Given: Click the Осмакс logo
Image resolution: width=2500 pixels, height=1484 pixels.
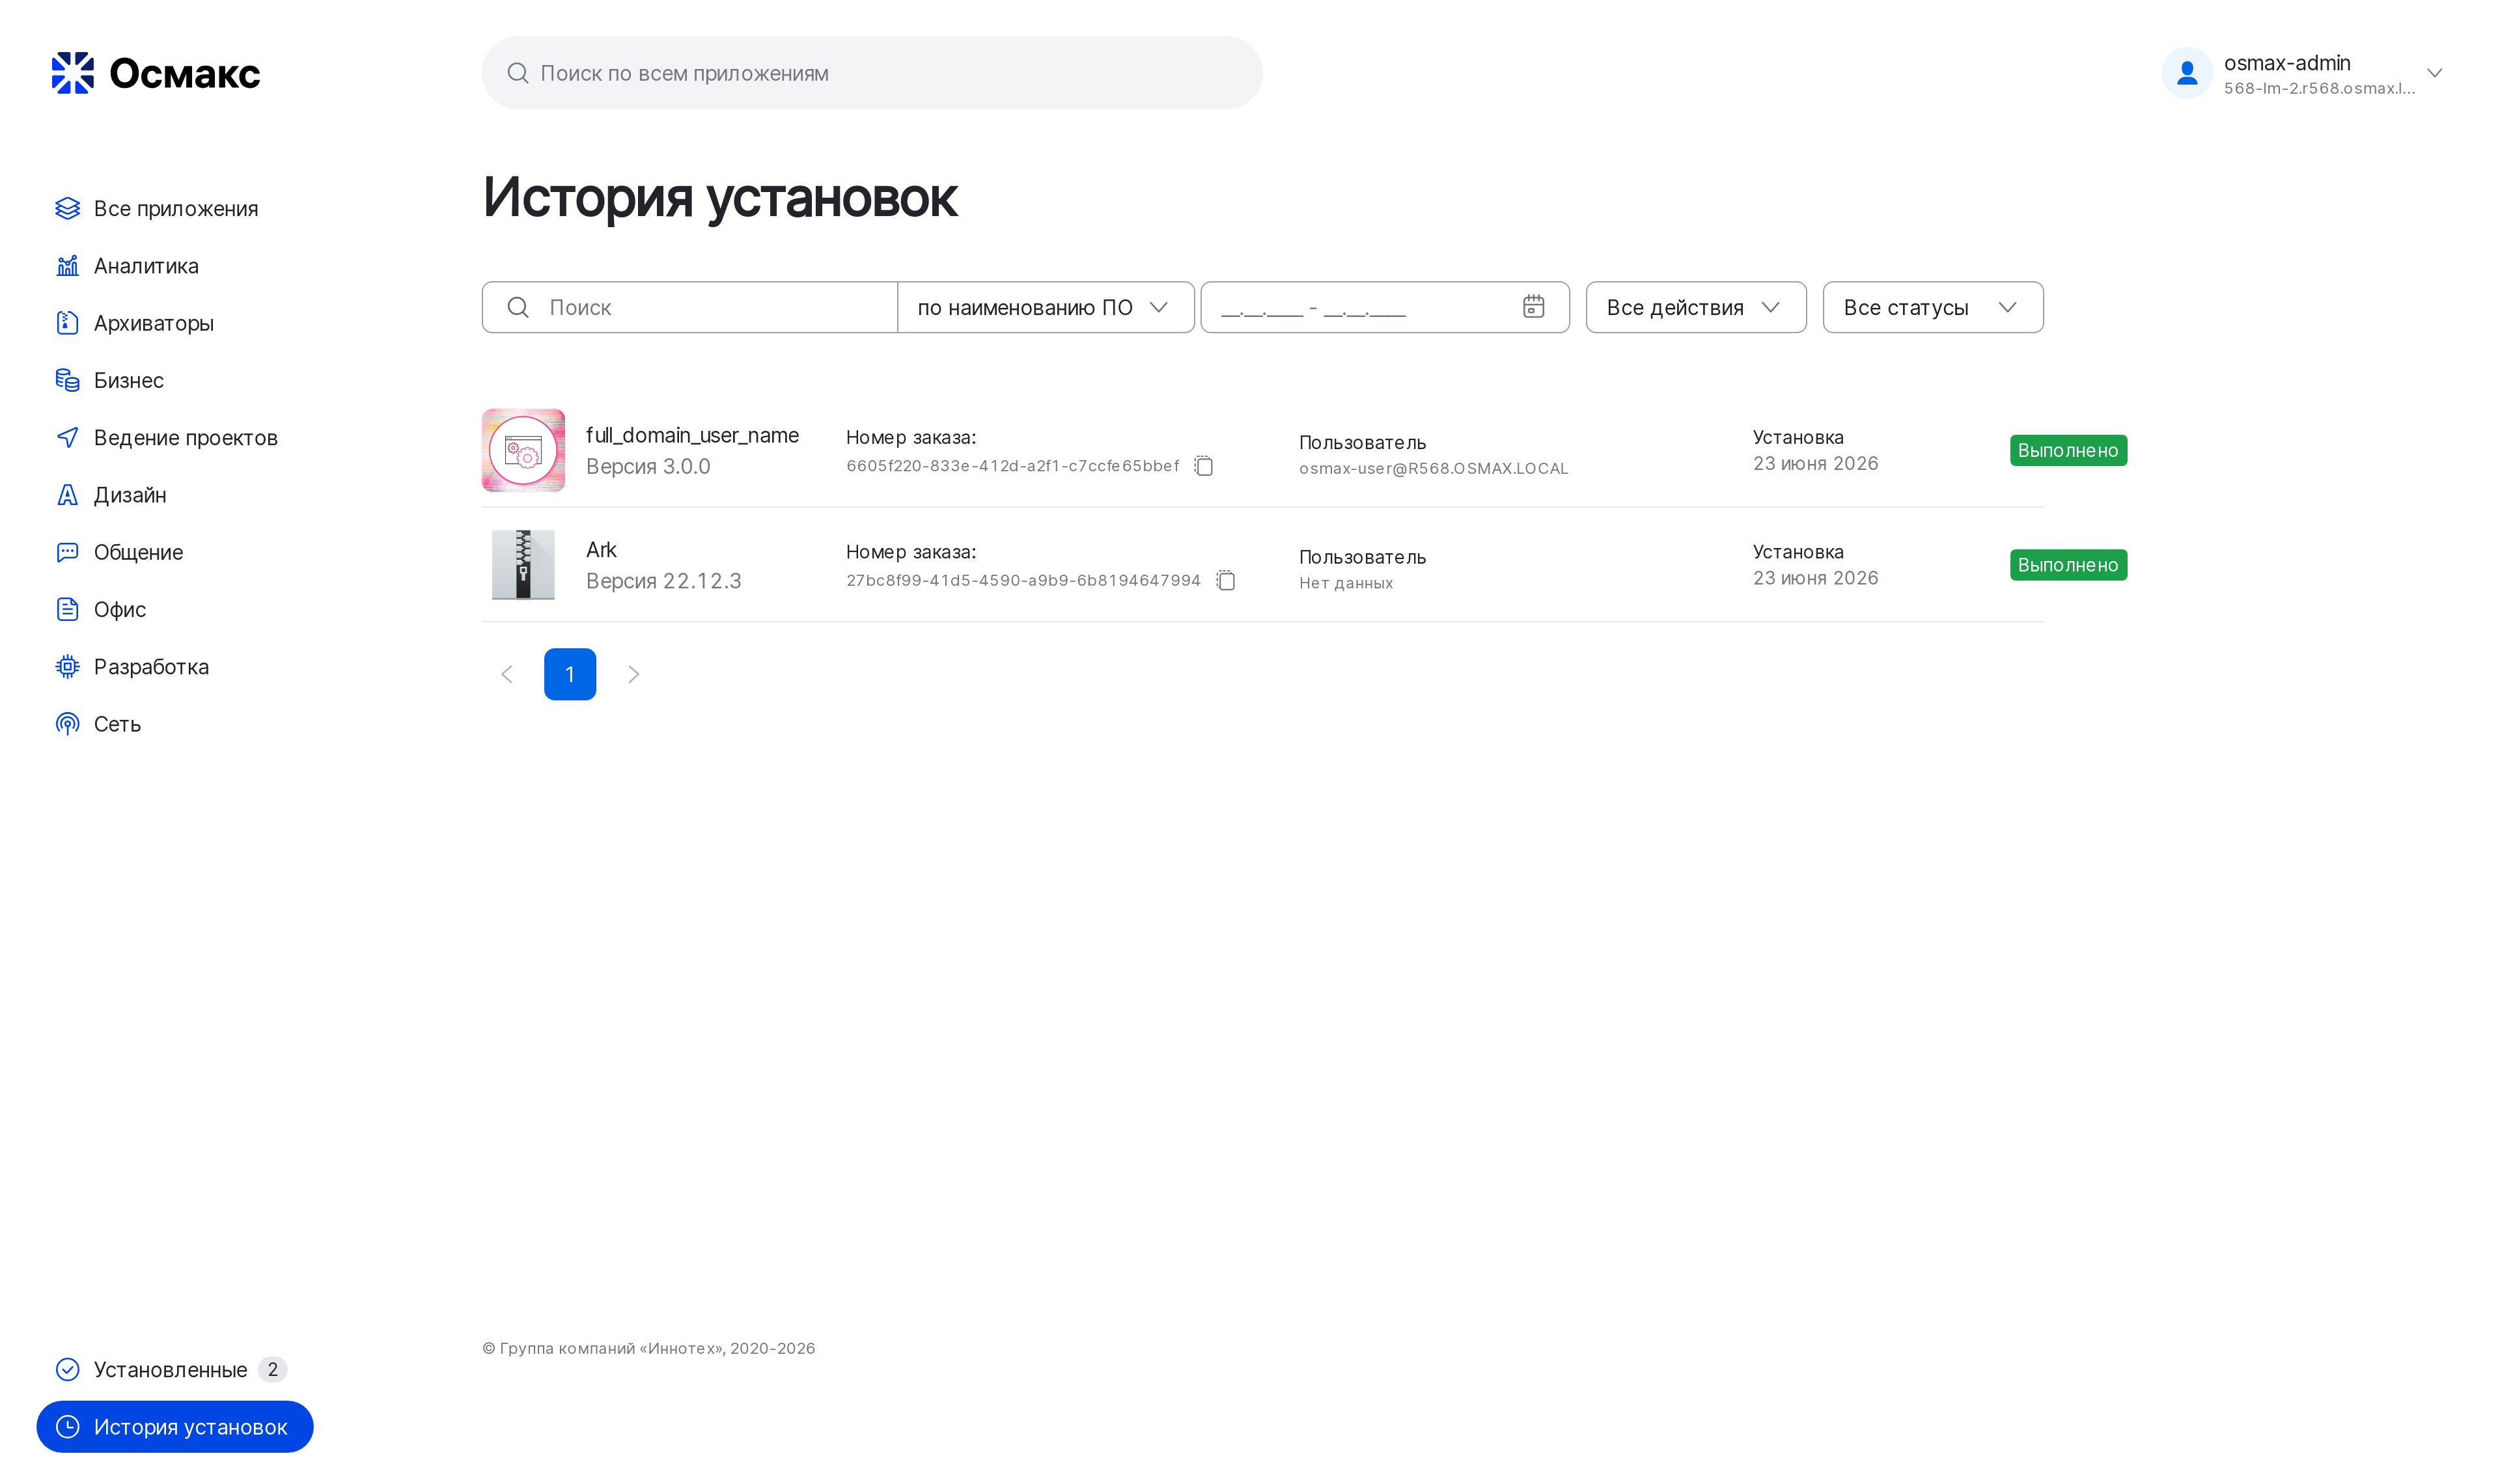Looking at the screenshot, I should point(156,73).
